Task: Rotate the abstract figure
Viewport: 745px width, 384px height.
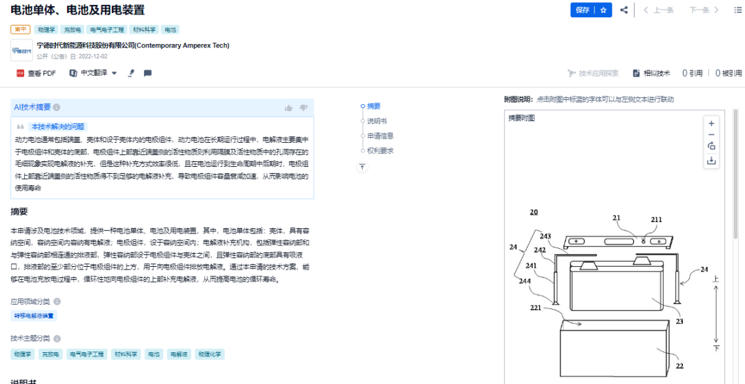Action: (711, 146)
